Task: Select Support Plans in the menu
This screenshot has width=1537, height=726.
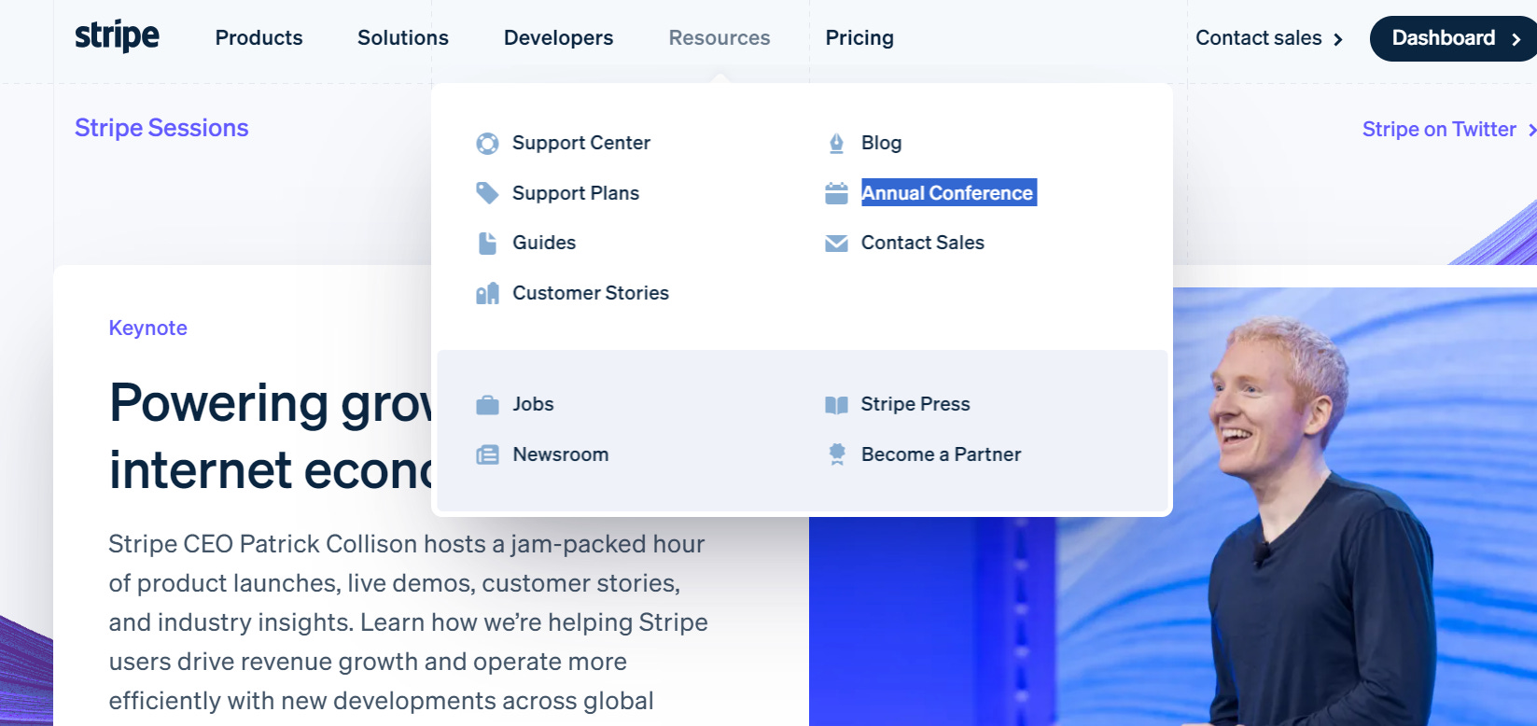Action: click(x=576, y=193)
